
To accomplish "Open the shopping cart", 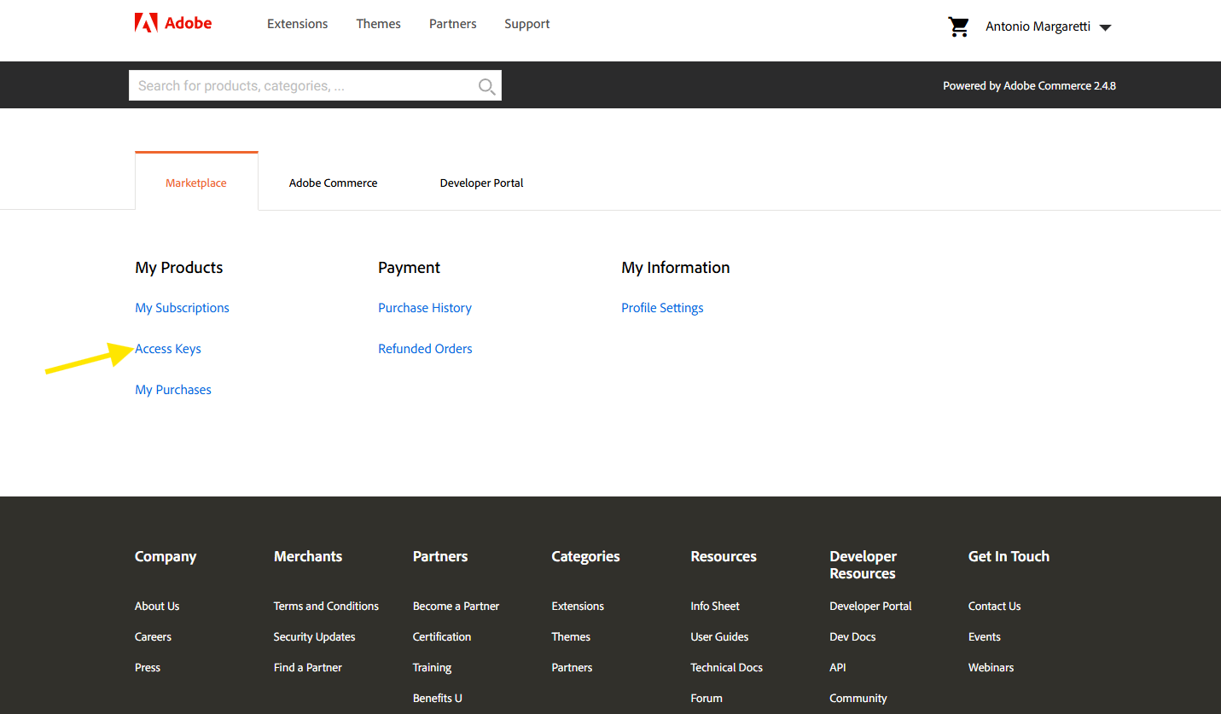I will click(959, 26).
